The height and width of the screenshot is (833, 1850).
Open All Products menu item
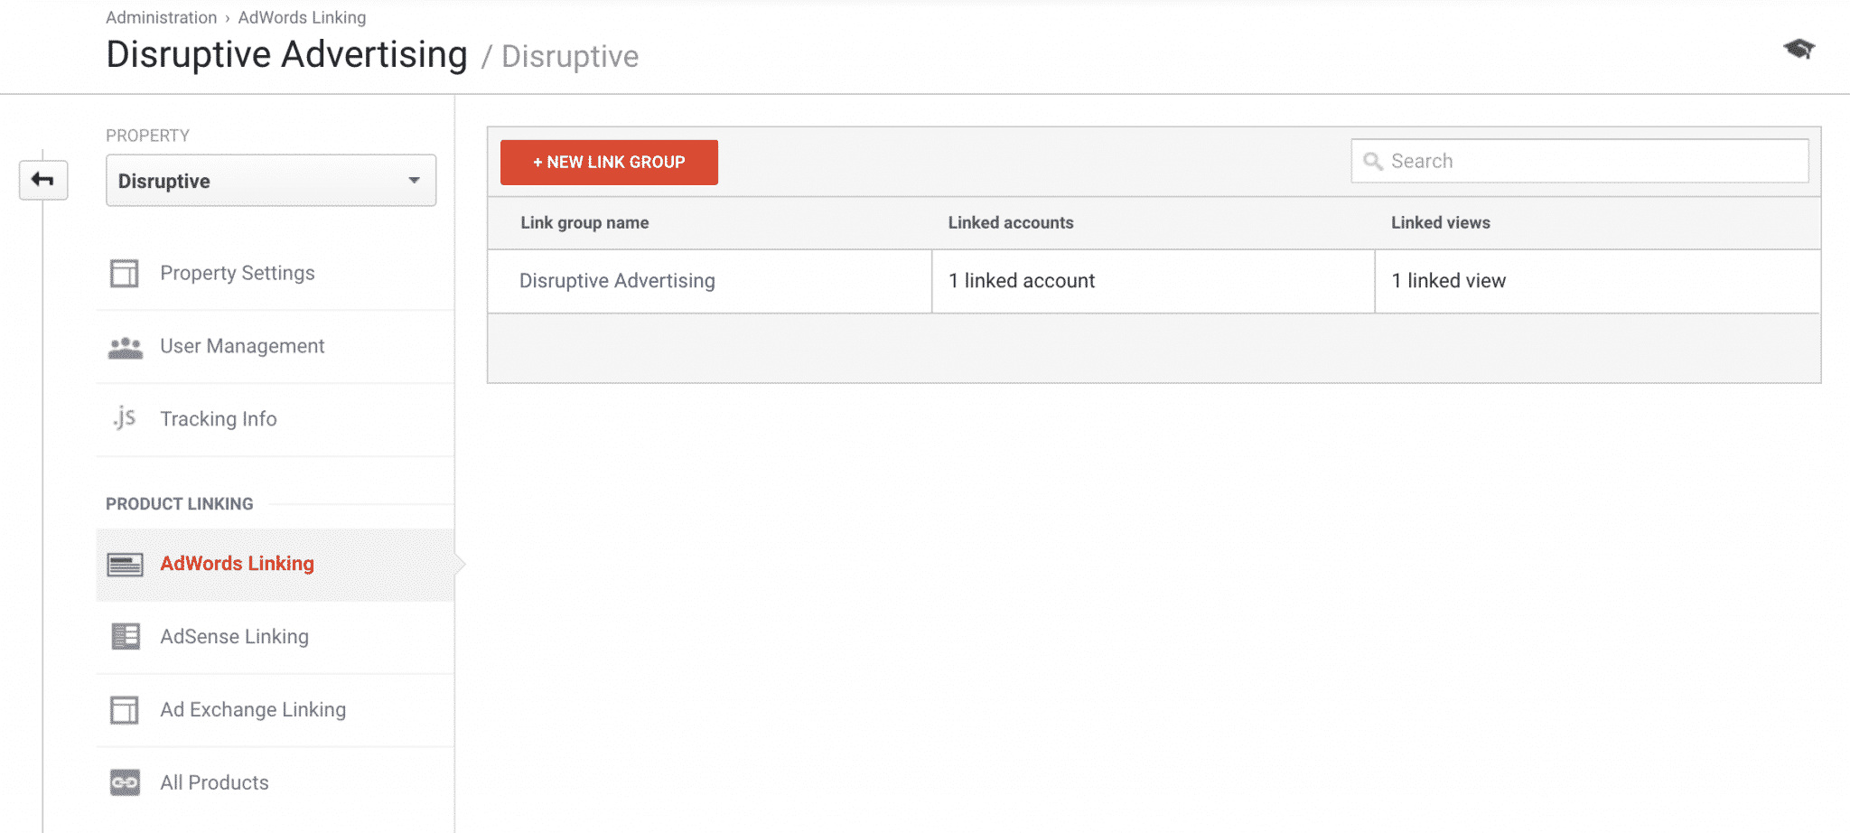pyautogui.click(x=275, y=782)
